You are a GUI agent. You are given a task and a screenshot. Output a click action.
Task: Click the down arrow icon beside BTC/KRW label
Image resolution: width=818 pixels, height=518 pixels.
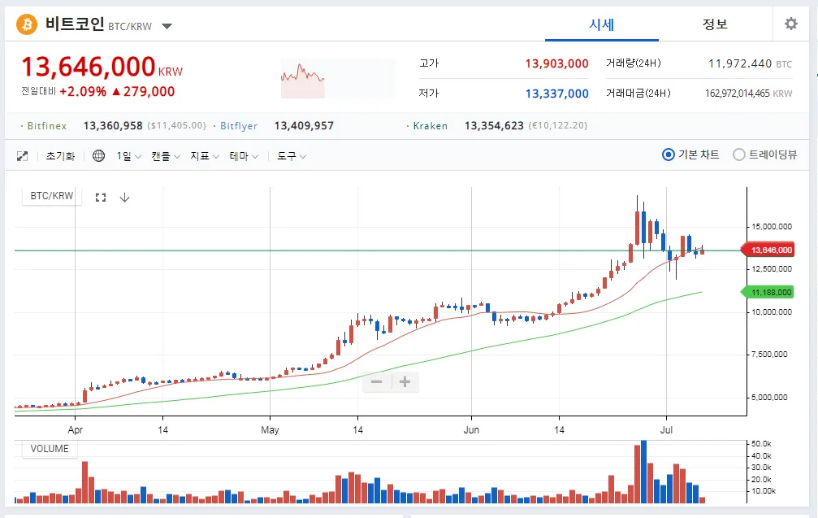(x=124, y=197)
